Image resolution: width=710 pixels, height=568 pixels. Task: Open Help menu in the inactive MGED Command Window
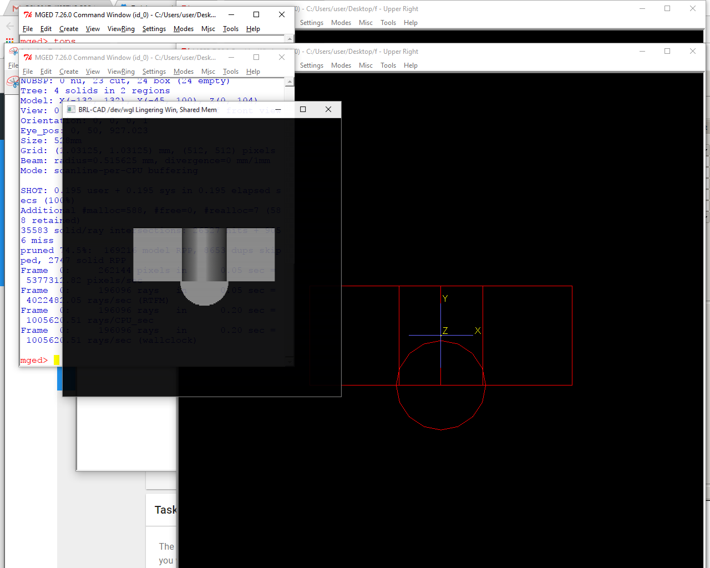[x=253, y=72]
